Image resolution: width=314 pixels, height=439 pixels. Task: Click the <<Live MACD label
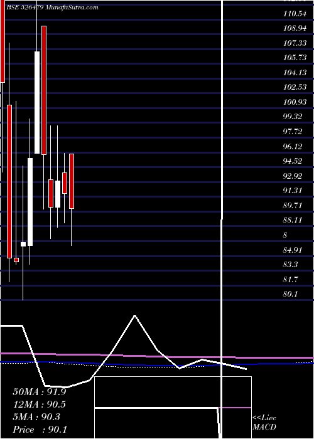coord(264,423)
